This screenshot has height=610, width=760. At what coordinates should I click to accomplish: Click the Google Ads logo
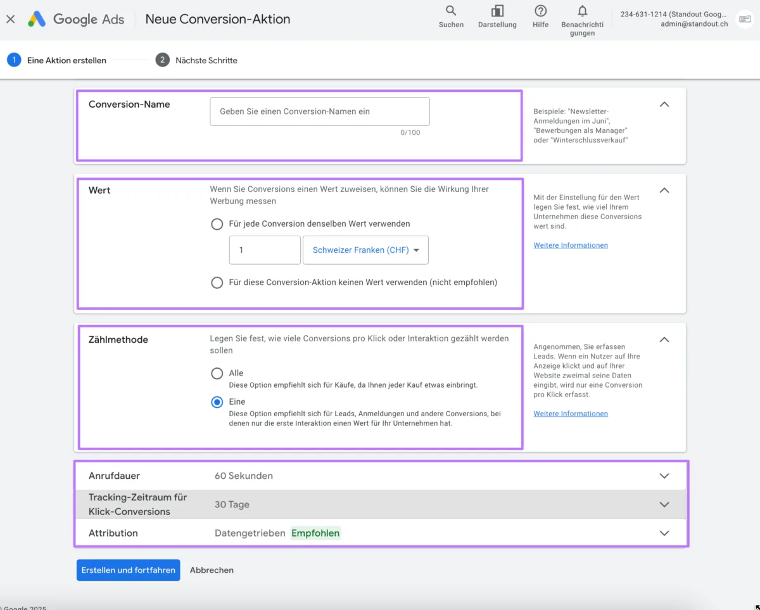(x=75, y=19)
